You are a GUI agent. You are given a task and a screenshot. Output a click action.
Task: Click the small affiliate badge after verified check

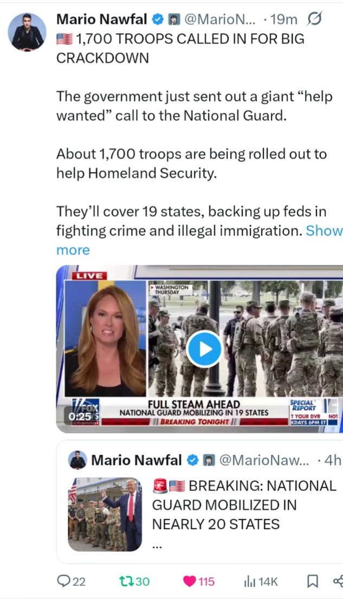click(174, 19)
